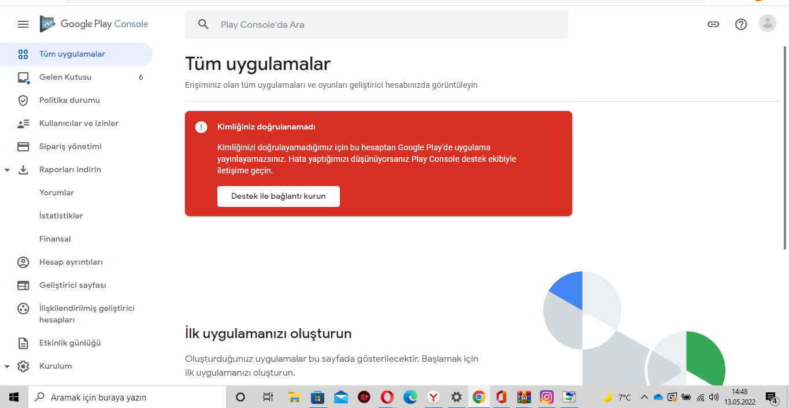Click Destek ile bağlantı kurun button

point(279,196)
